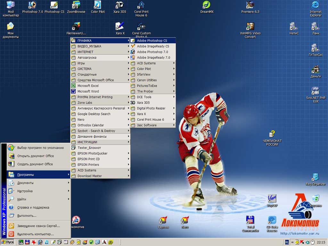Image resolution: width=328 pixels, height=246 pixels.
Task: Open Настройка submenu in start menu
Action: pos(39,191)
